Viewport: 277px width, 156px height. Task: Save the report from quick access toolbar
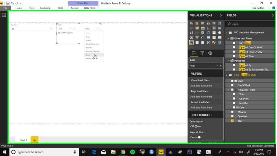(8, 3)
